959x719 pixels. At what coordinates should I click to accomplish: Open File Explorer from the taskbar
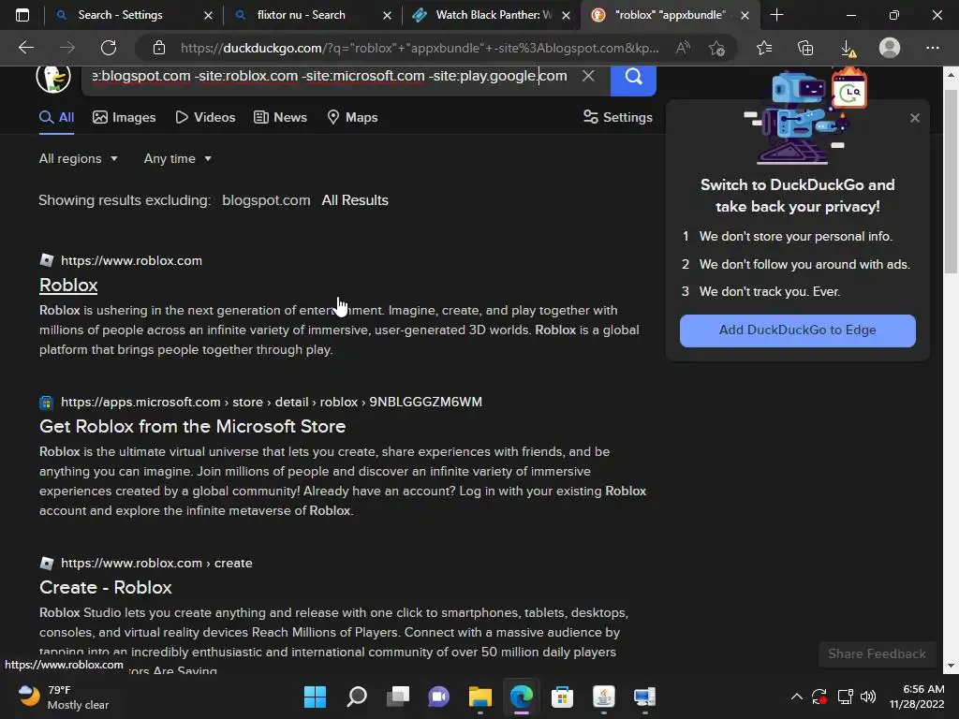[480, 697]
